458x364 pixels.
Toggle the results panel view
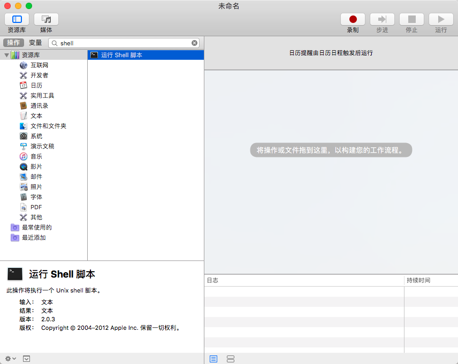230,359
